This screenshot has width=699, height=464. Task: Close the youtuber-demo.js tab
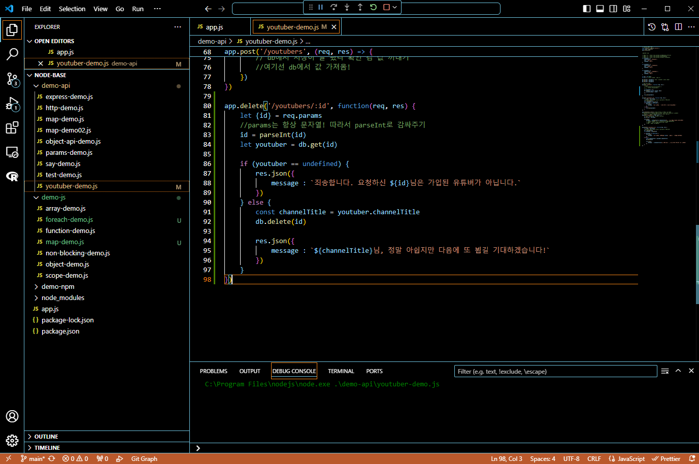point(334,27)
